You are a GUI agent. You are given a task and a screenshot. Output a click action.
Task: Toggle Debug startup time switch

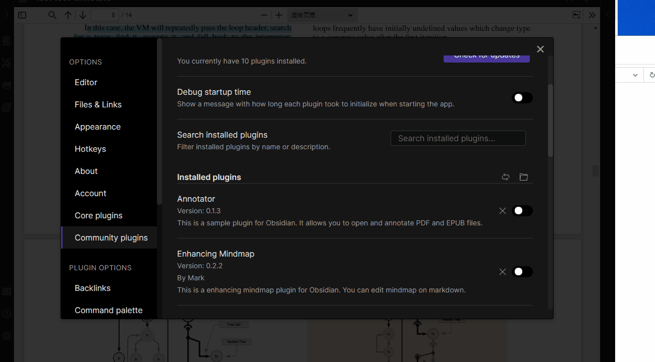522,98
